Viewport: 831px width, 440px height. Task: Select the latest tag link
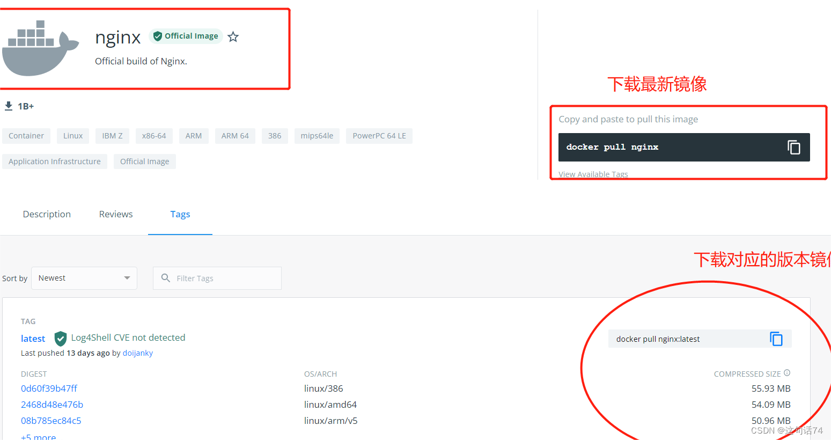(x=33, y=338)
